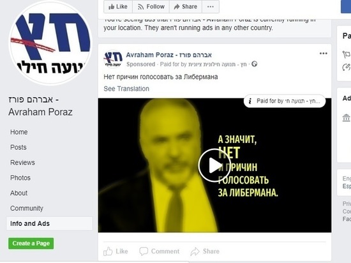Follow the Avraham Poraz page
The width and height of the screenshot is (351, 263).
[x=151, y=7]
